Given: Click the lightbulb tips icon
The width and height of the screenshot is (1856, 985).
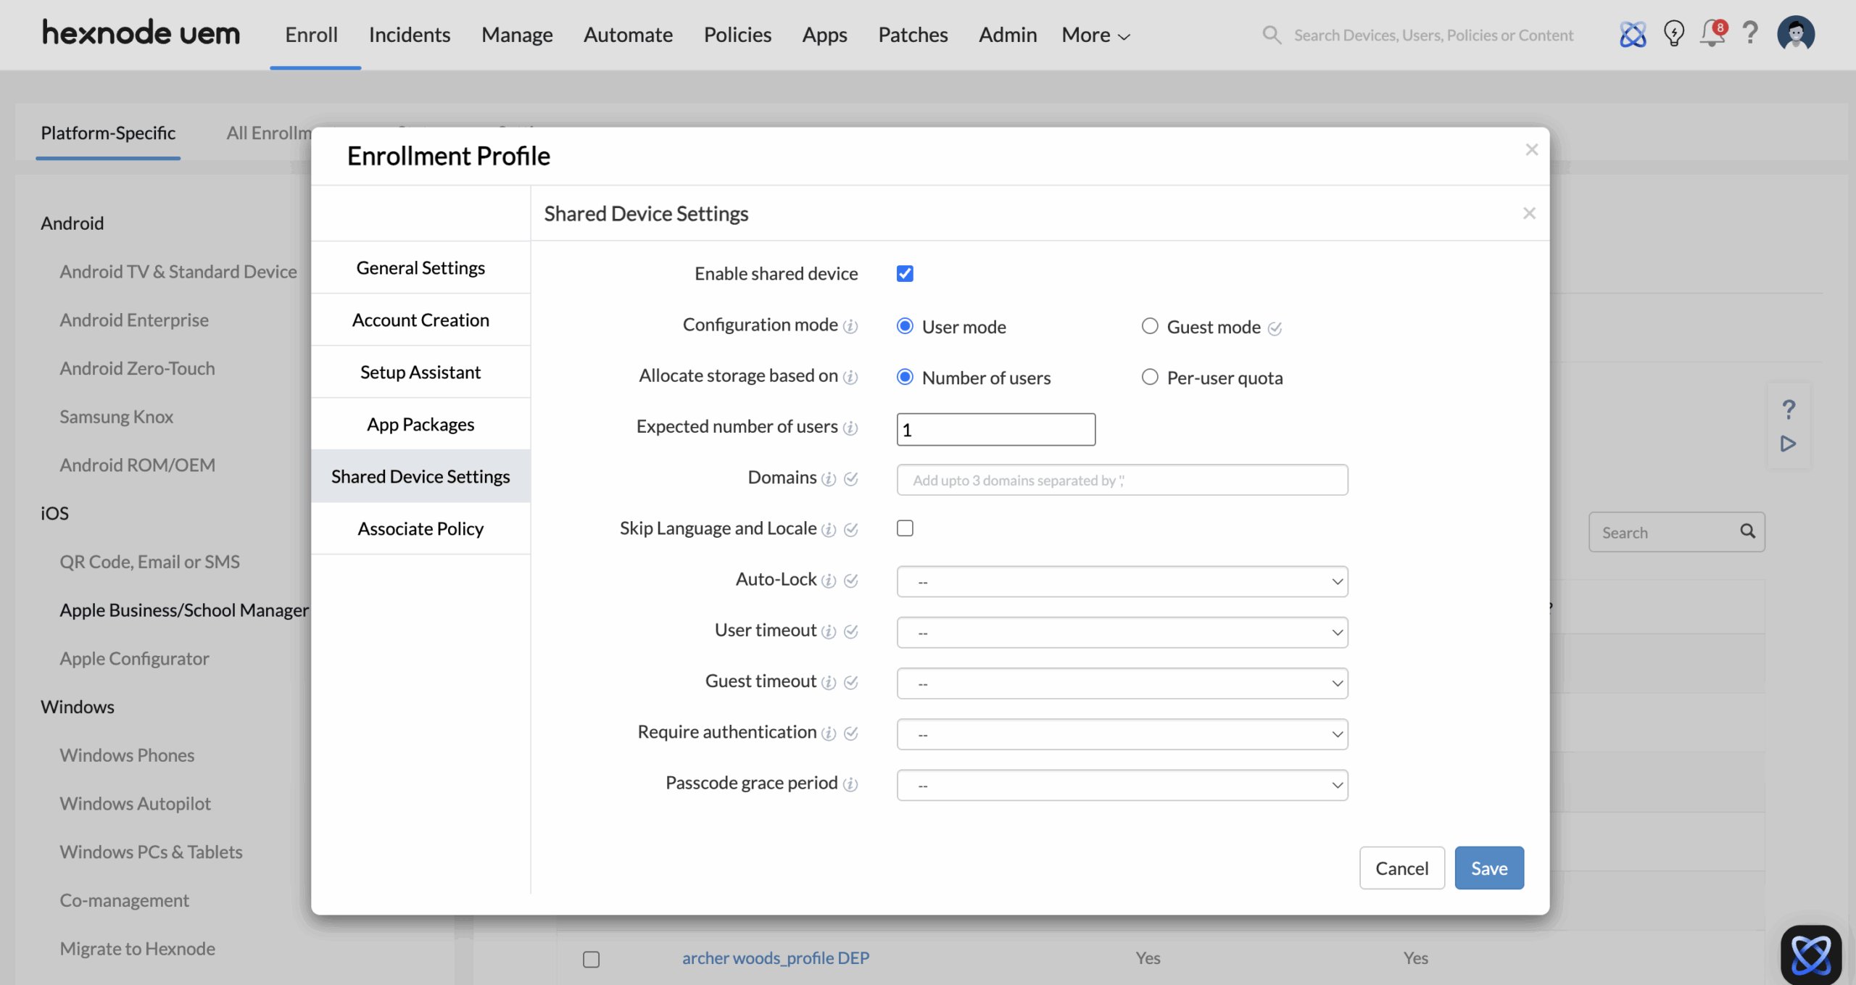Looking at the screenshot, I should (x=1673, y=34).
